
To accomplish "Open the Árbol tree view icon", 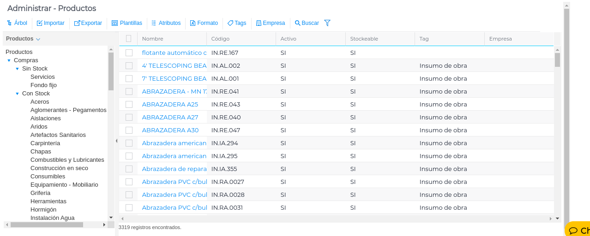I will (x=9, y=23).
